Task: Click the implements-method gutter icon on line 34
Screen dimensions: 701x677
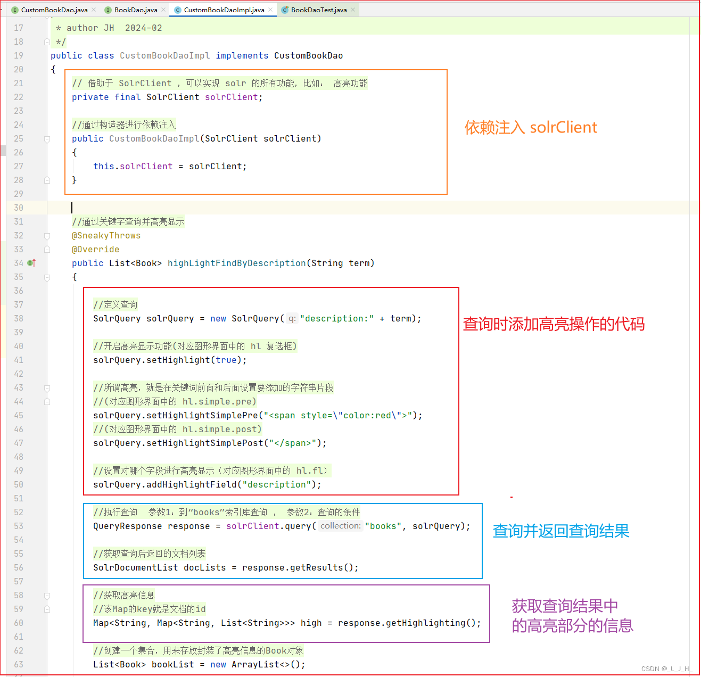Action: pyautogui.click(x=31, y=263)
